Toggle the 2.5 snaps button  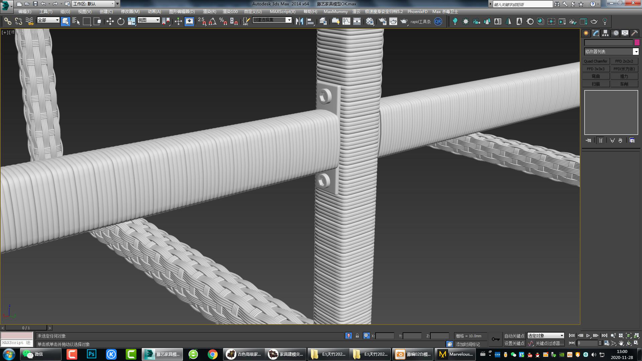click(202, 21)
